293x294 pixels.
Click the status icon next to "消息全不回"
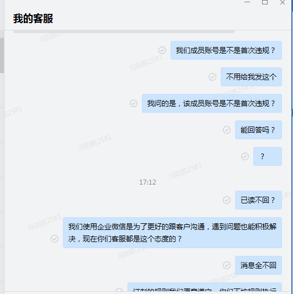227,265
